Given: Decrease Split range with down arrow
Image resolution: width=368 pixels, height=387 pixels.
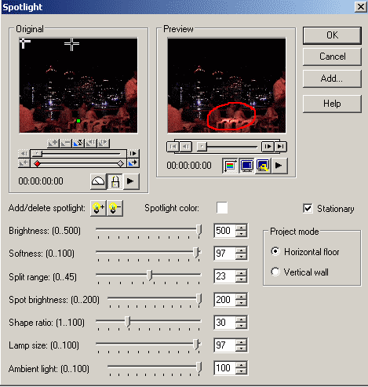Looking at the screenshot, I should pyautogui.click(x=241, y=279).
